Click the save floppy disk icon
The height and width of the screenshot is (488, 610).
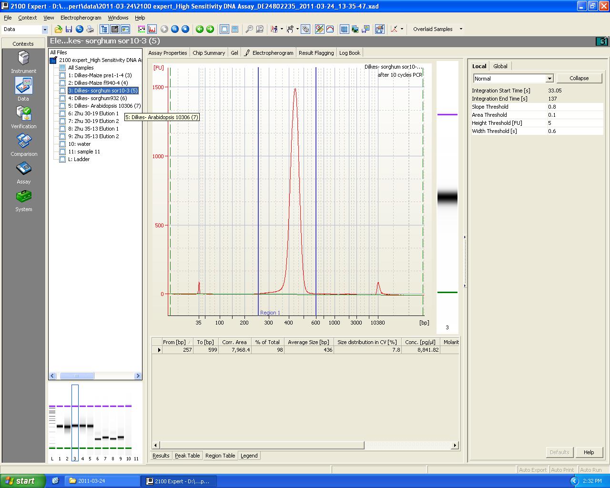69,29
